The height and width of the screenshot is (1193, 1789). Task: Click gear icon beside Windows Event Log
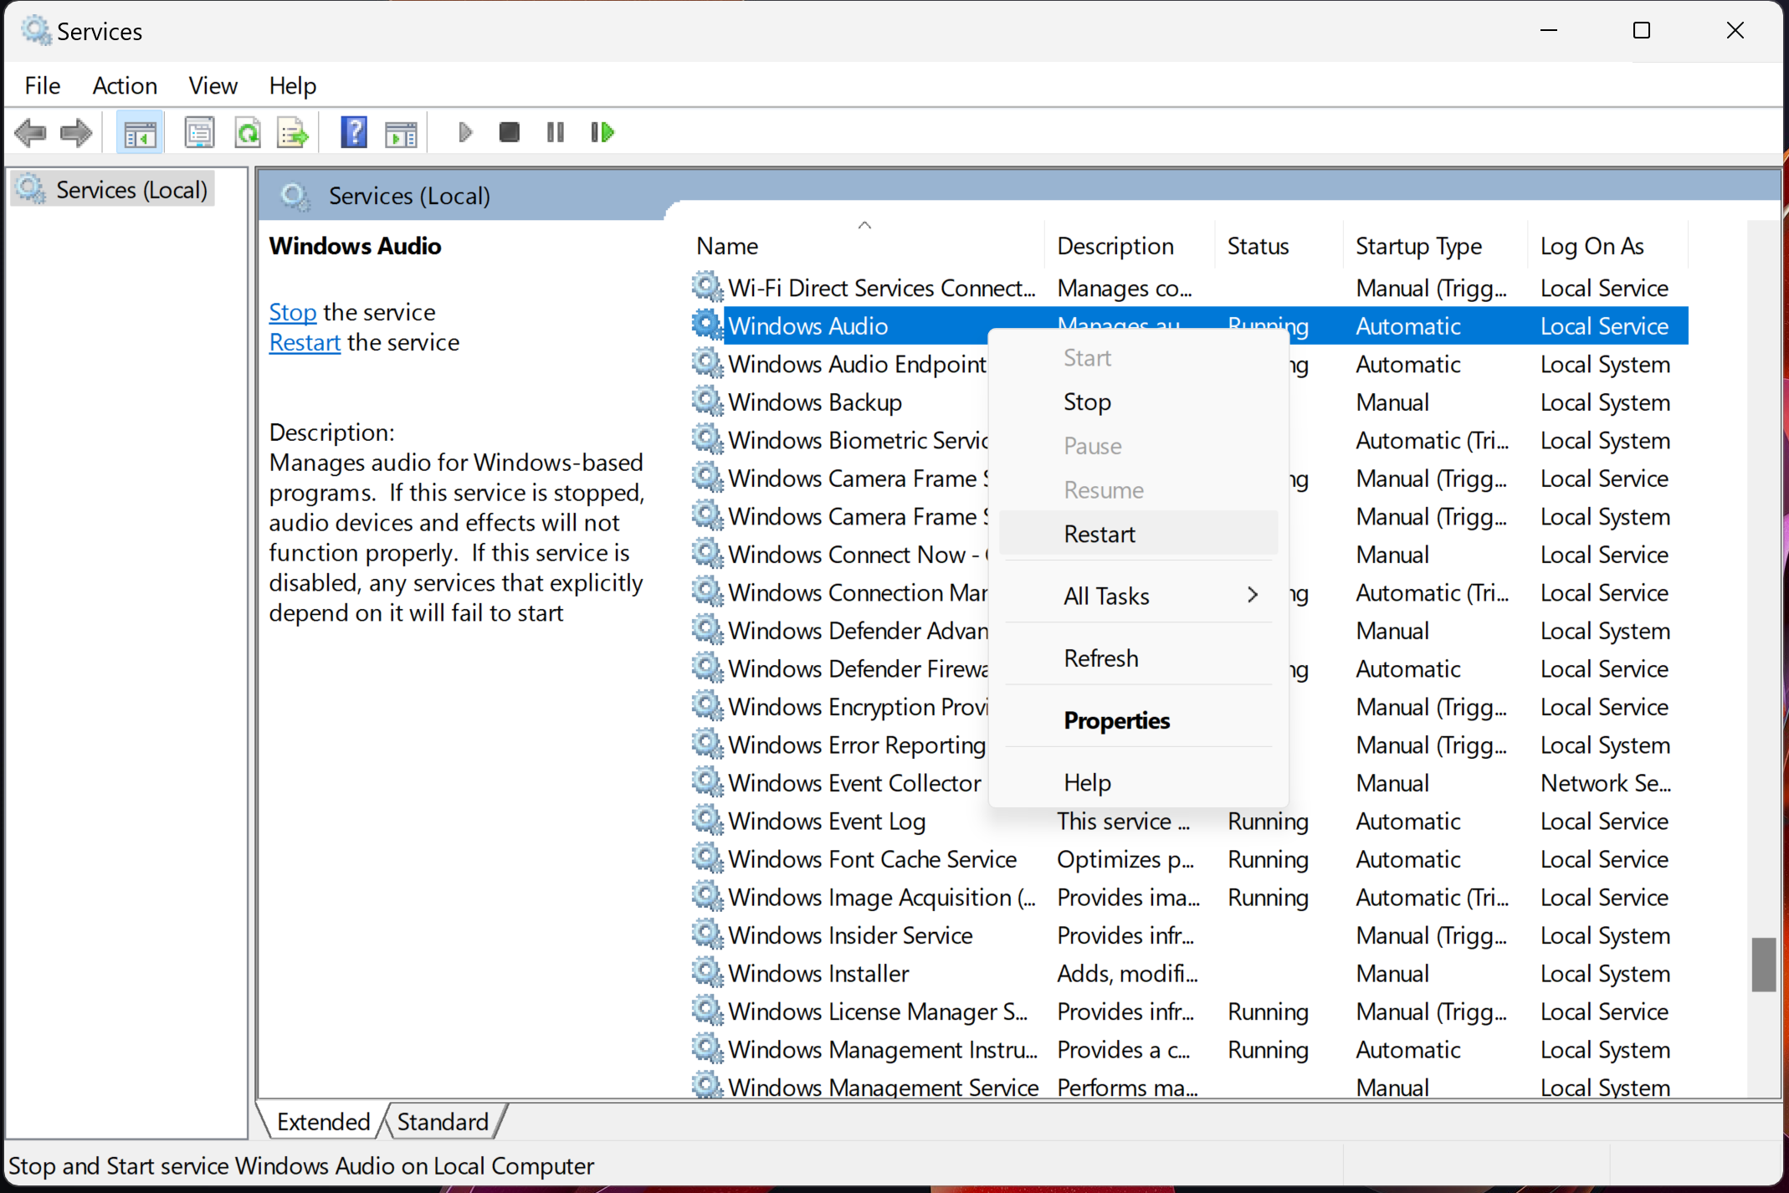[x=708, y=821]
